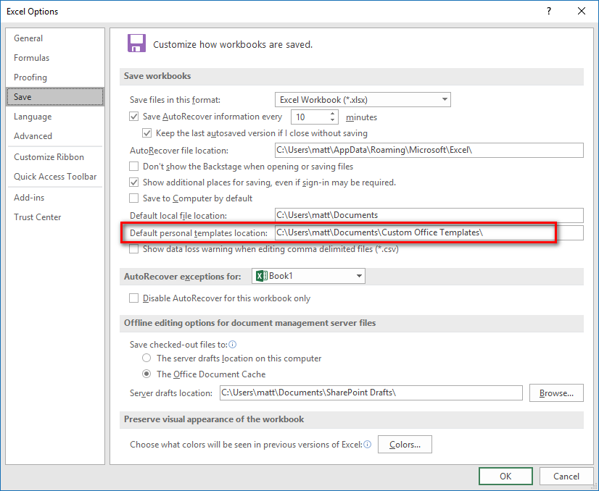Select The Office Document Cache radio button
Viewport: 599px width, 491px height.
click(146, 374)
